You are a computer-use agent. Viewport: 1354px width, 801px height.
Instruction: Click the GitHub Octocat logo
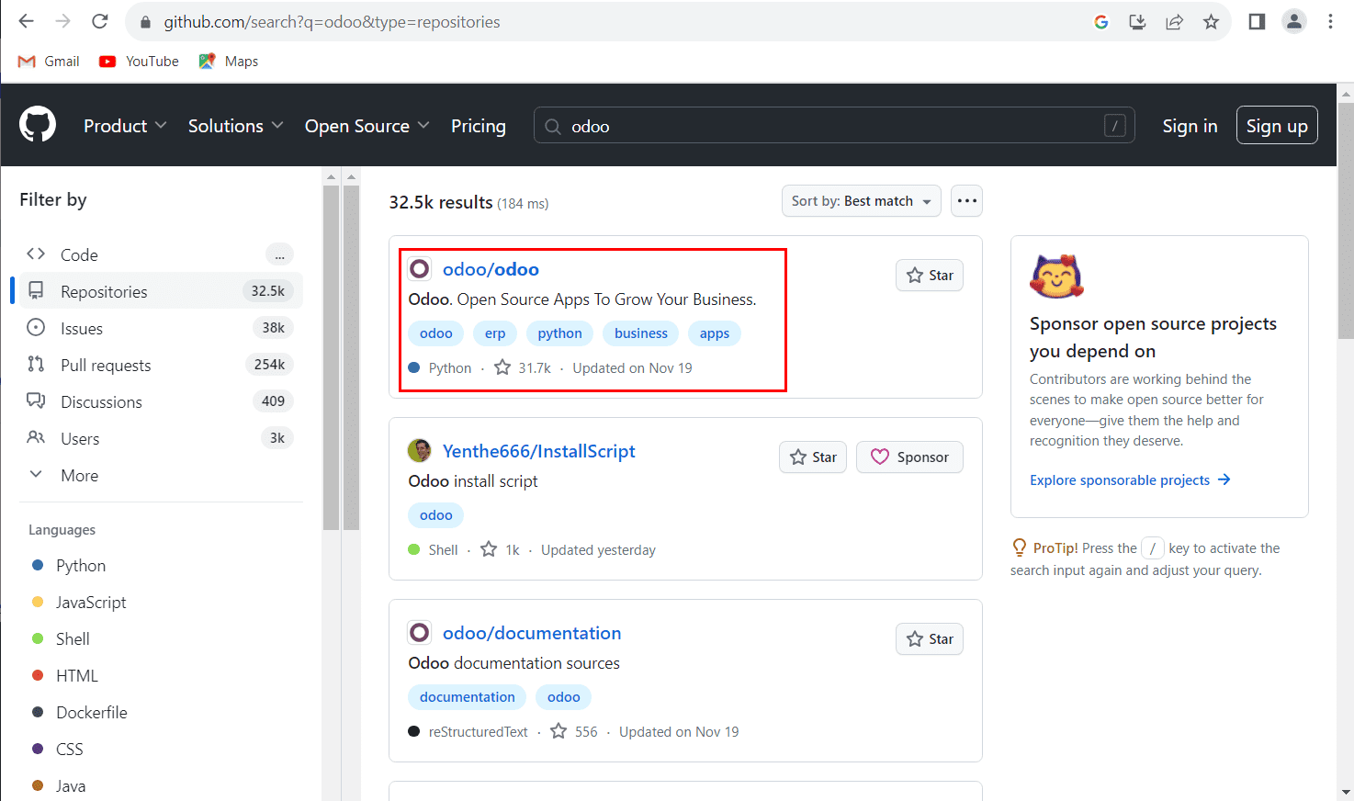click(x=38, y=125)
